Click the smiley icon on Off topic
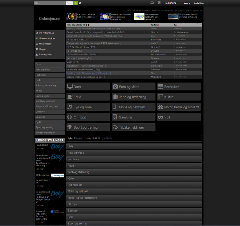The image size is (240, 226). pos(70,117)
